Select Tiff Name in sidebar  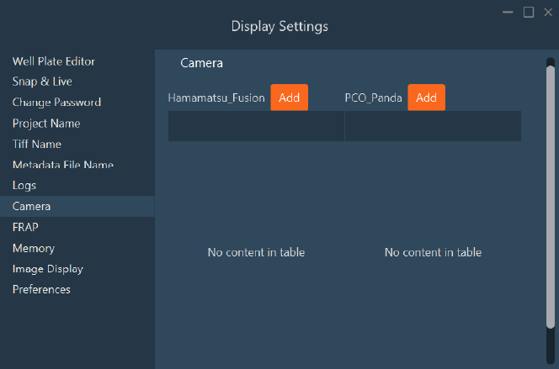[x=37, y=145]
